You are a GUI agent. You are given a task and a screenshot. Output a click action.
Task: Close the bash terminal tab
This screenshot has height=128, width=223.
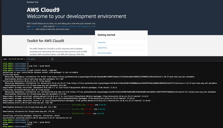click(x=24, y=59)
